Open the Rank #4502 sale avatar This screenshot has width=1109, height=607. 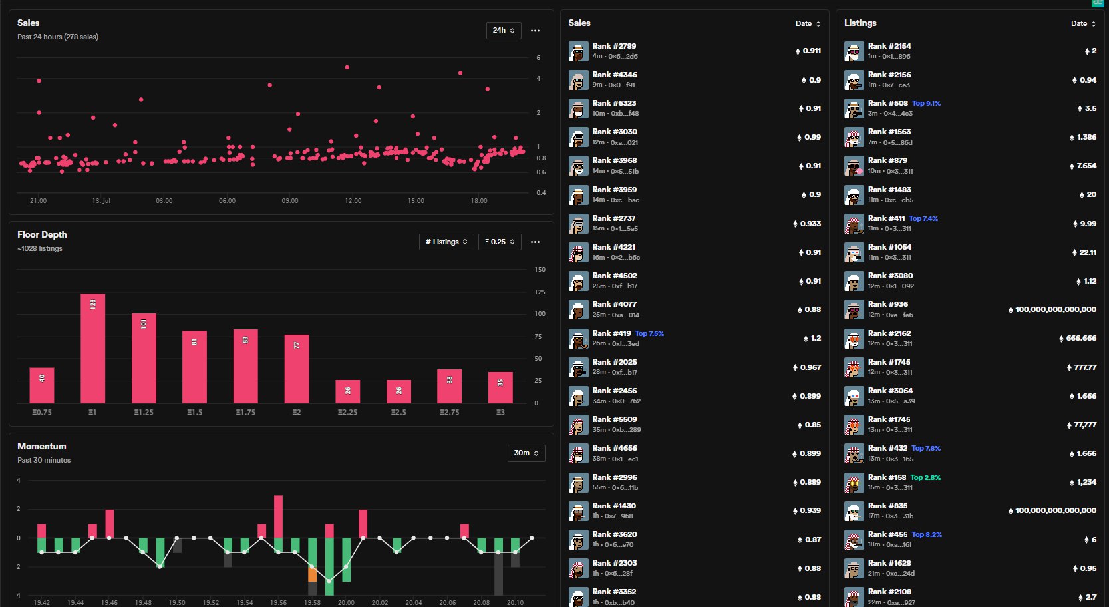tap(579, 281)
